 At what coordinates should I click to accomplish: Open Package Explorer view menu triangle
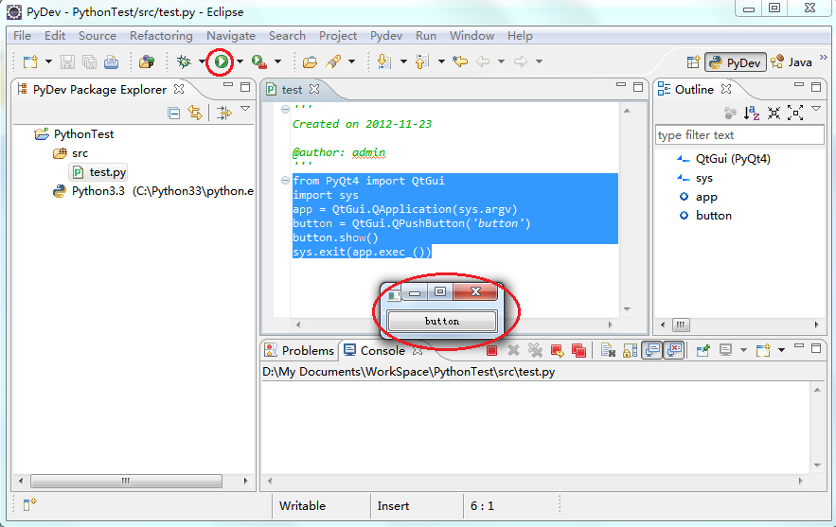click(245, 109)
